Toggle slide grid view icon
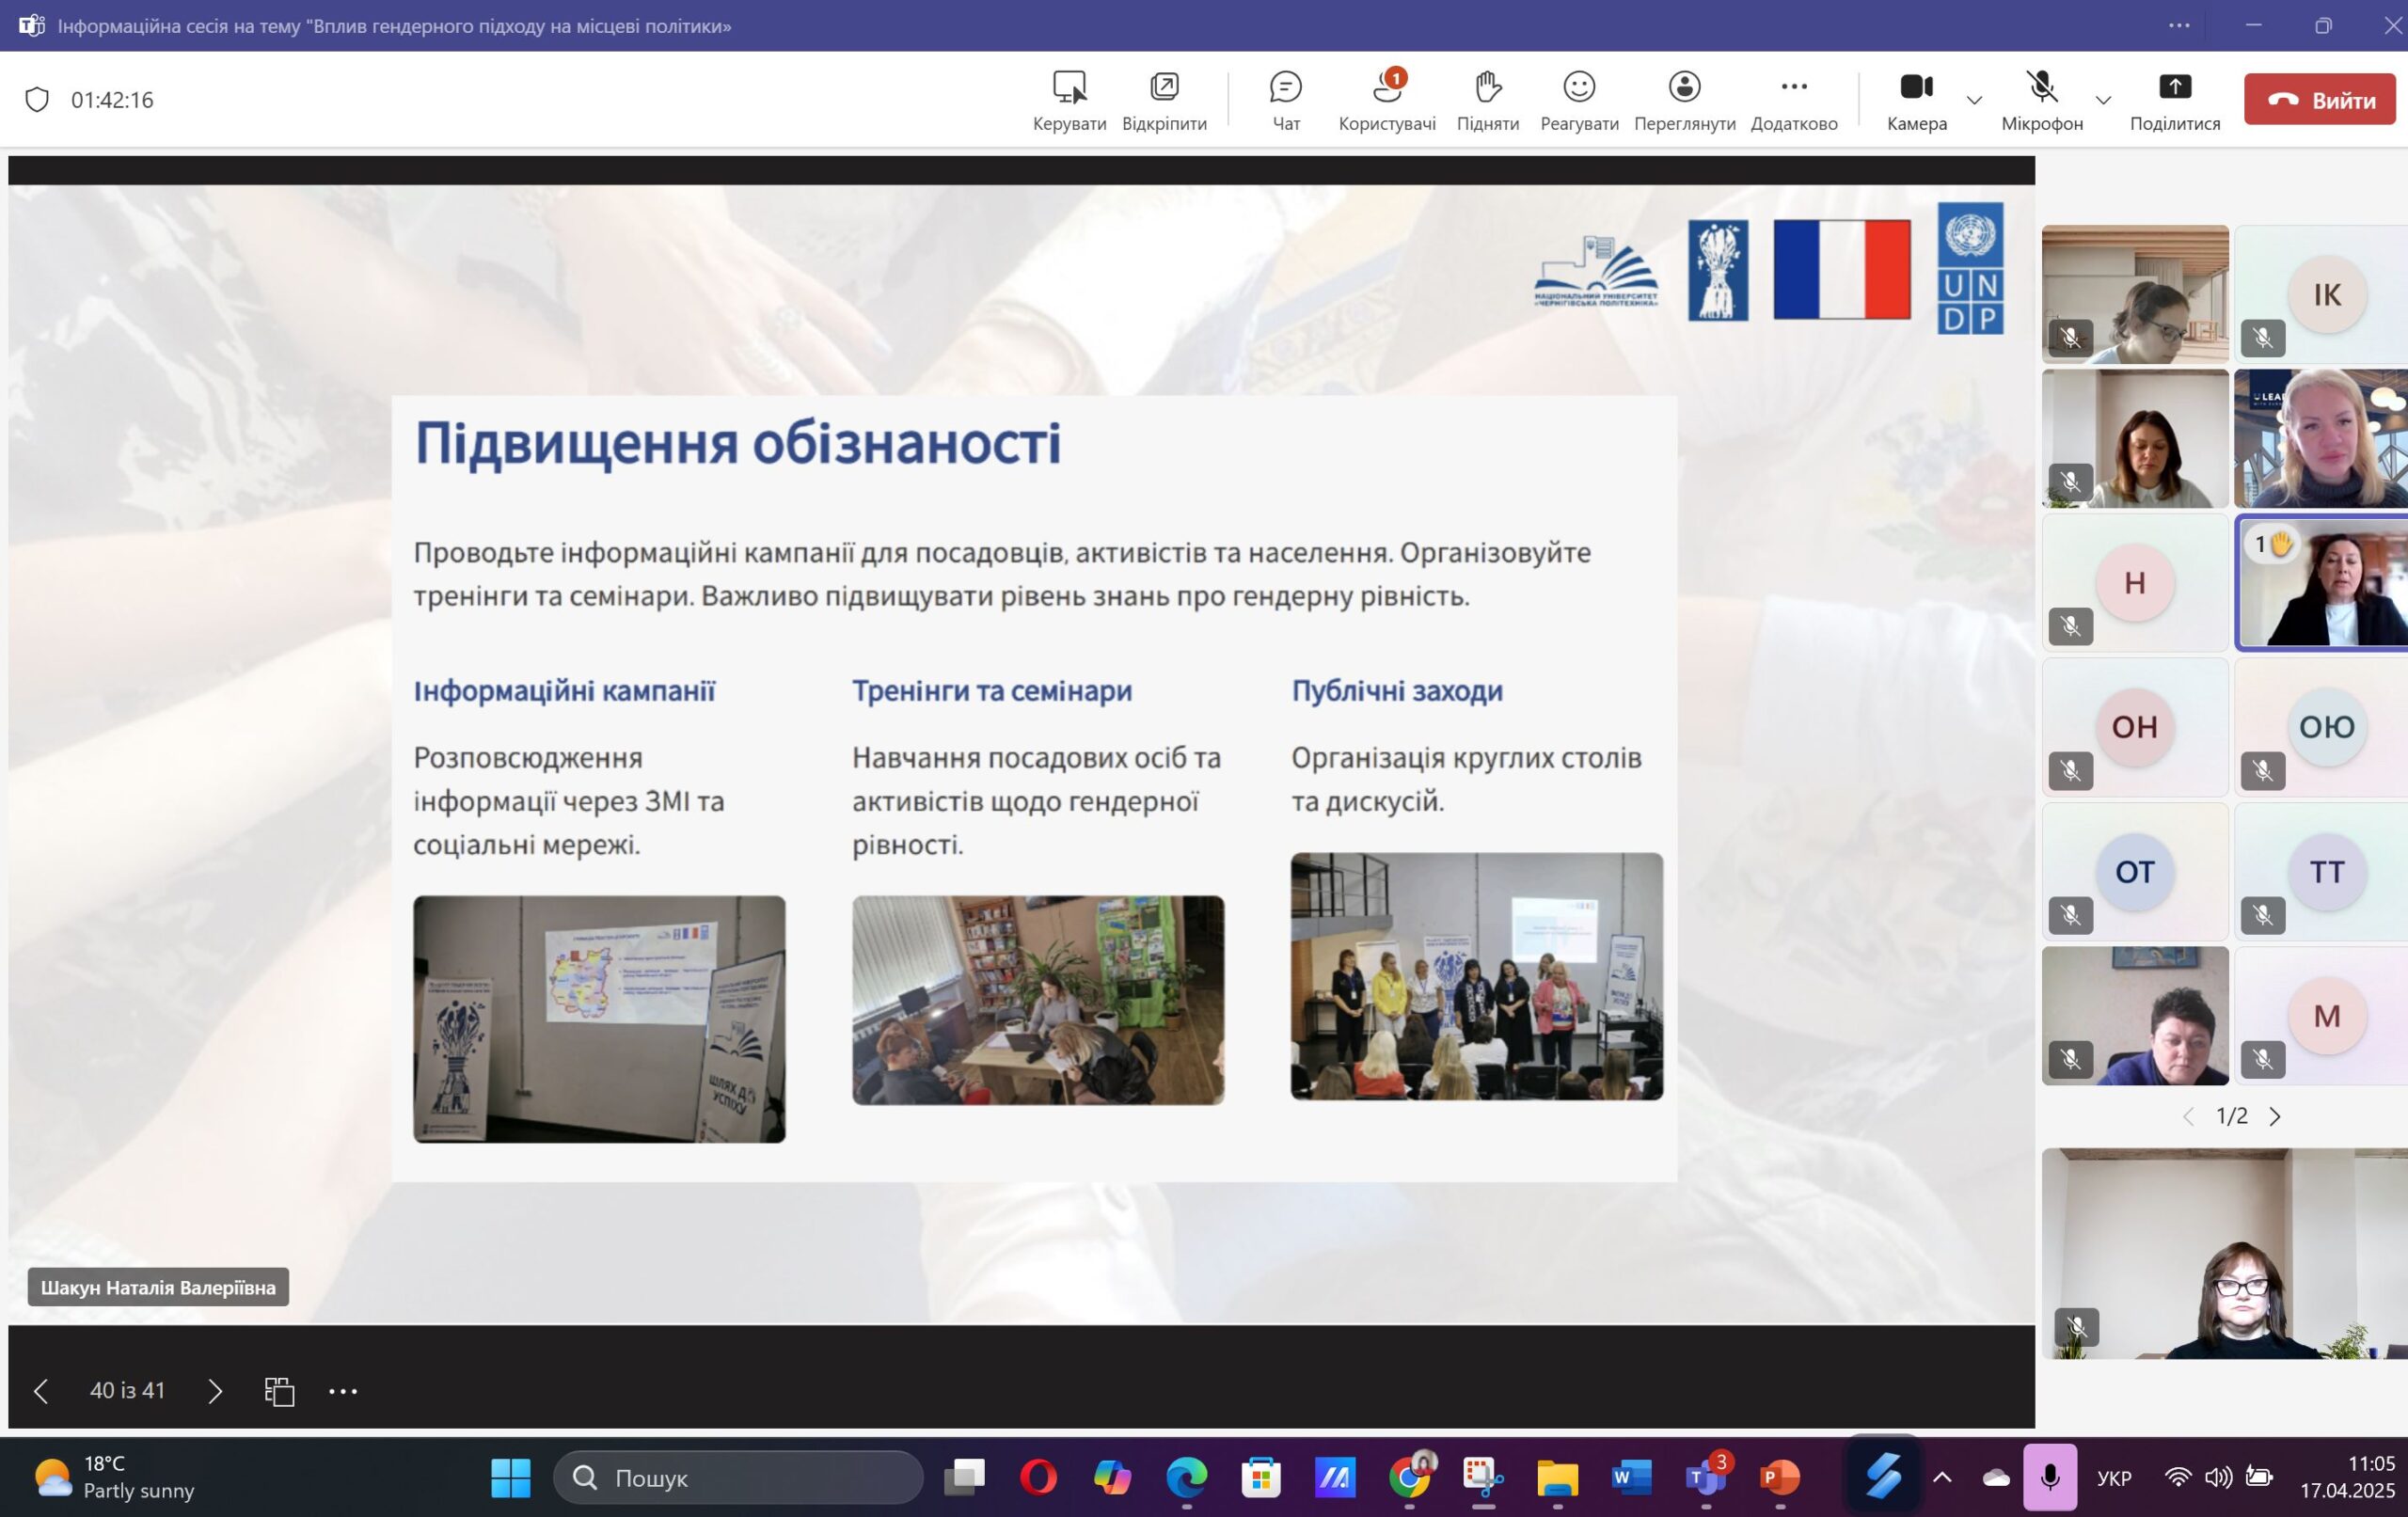The width and height of the screenshot is (2408, 1517). [279, 1391]
